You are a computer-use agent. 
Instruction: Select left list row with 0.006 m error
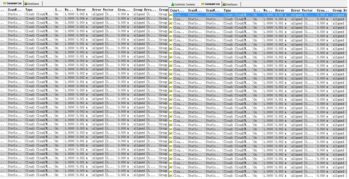(x=83, y=18)
